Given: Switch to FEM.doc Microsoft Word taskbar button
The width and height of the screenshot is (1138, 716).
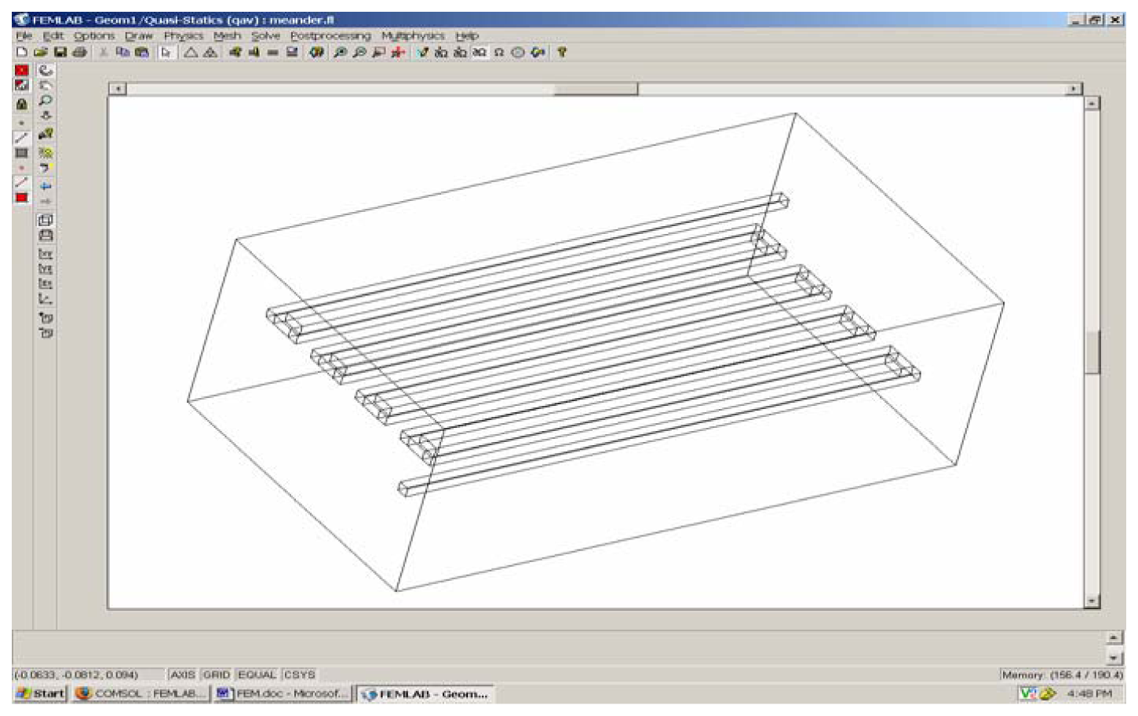Looking at the screenshot, I should [x=284, y=693].
